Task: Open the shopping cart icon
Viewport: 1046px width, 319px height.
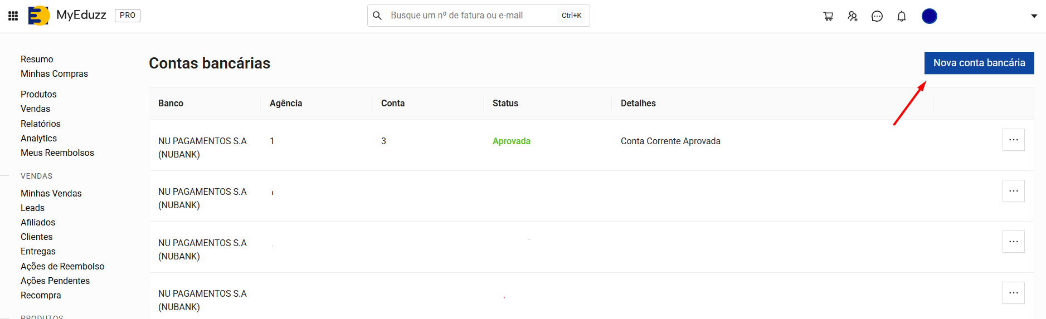Action: [828, 16]
